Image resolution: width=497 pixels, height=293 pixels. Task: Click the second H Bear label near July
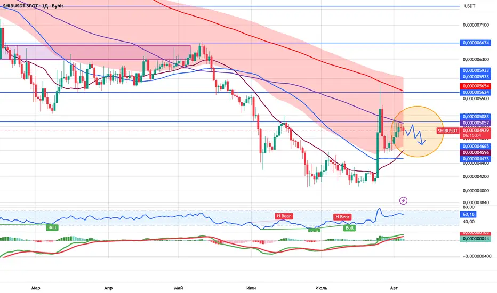pos(342,217)
